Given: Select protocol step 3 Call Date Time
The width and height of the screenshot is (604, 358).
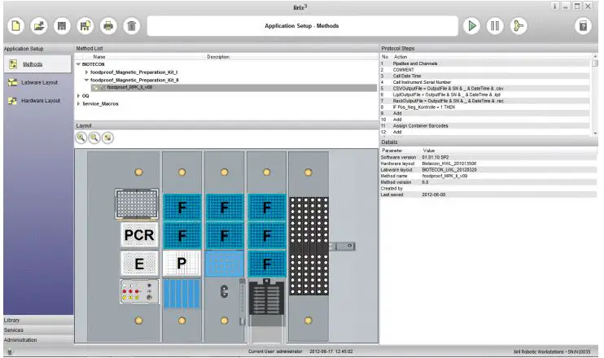Looking at the screenshot, I should click(x=485, y=76).
